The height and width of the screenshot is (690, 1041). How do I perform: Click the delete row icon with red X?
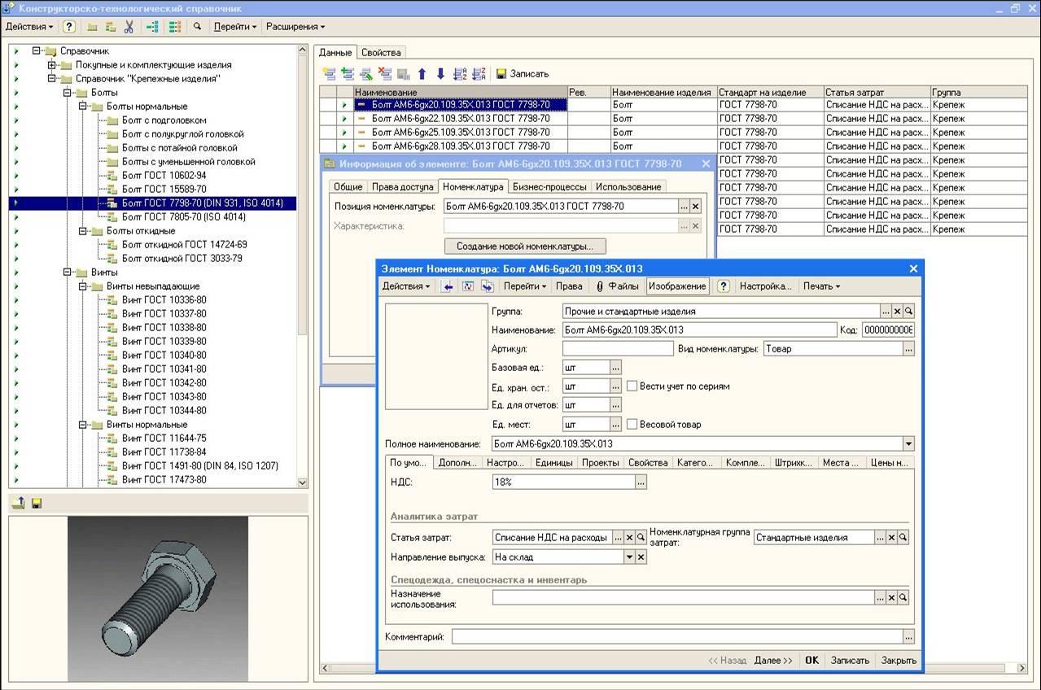[x=385, y=74]
